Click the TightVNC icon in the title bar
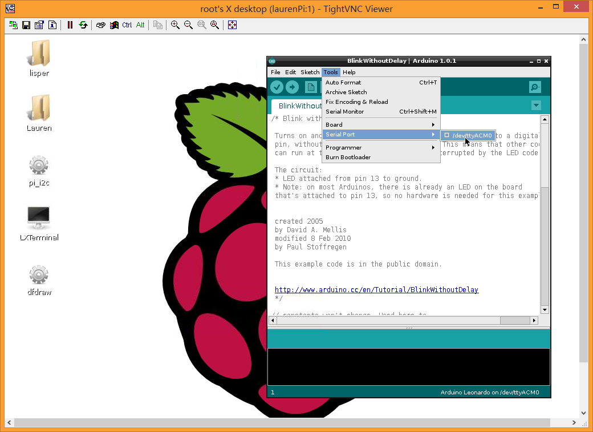The image size is (593, 432). tap(10, 9)
